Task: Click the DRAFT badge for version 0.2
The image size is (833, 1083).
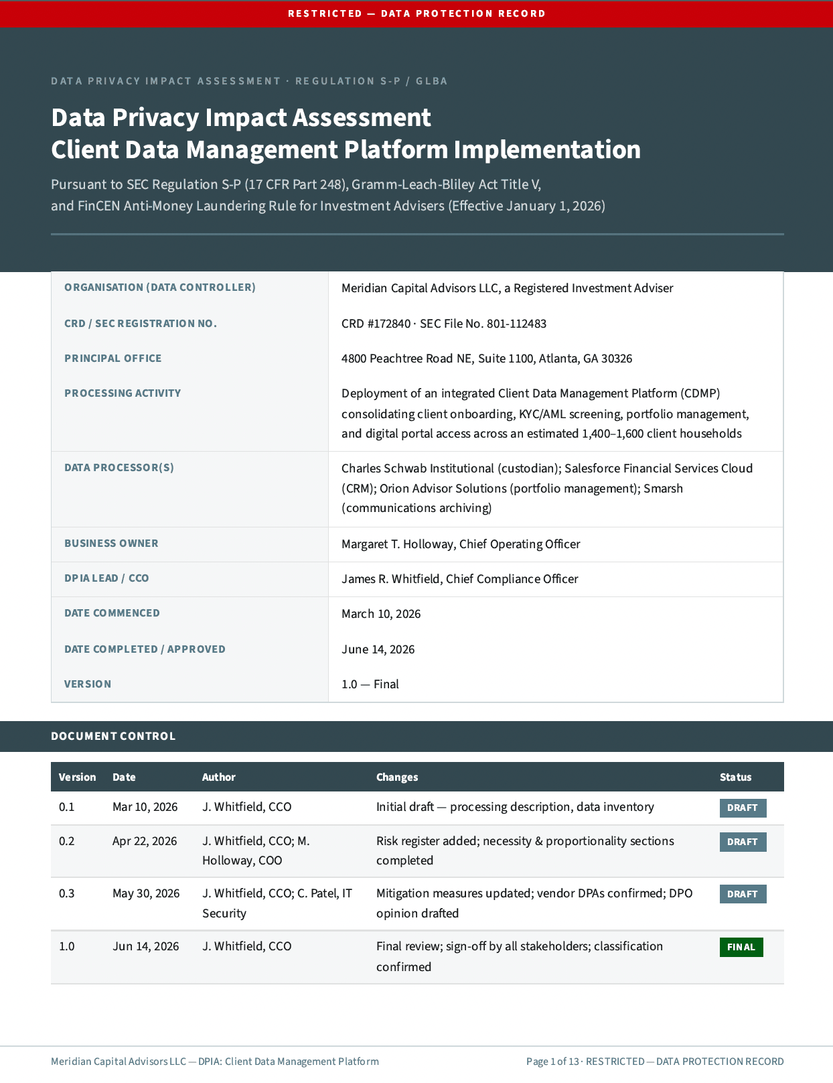Action: tap(743, 842)
